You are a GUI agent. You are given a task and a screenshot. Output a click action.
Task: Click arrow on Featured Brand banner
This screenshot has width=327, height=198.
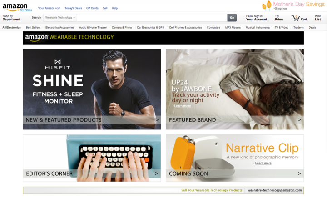tap(299, 120)
